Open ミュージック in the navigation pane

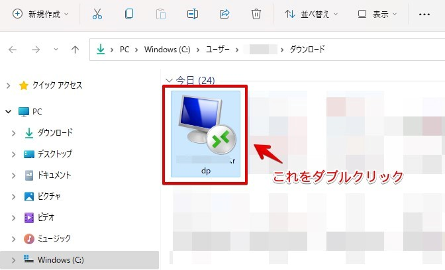(x=48, y=239)
